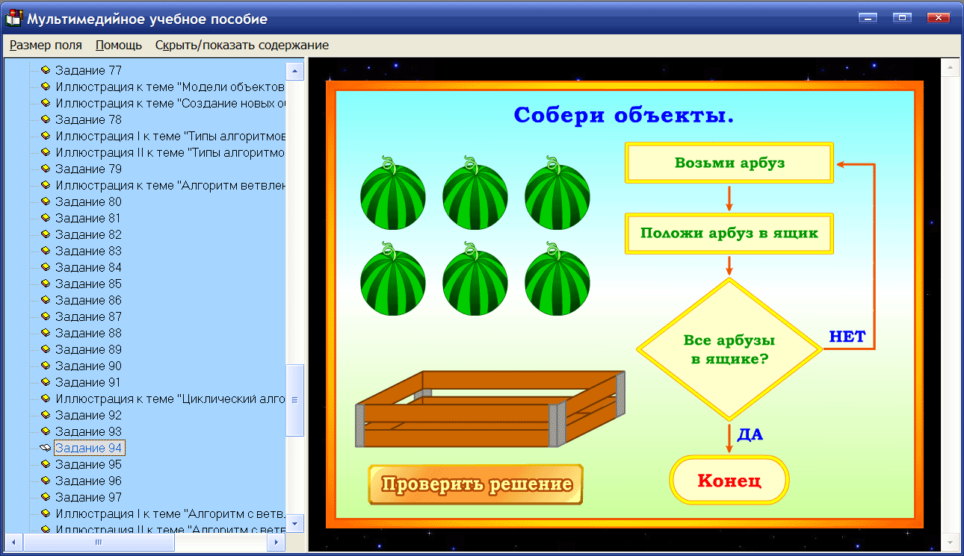Screen dimensions: 964x556
Task: Open Иллюстрация к теме "Модели объектов" item
Action: click(x=170, y=87)
